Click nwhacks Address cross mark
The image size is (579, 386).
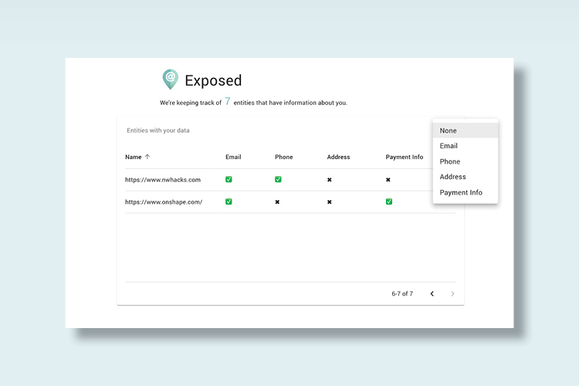[330, 180]
